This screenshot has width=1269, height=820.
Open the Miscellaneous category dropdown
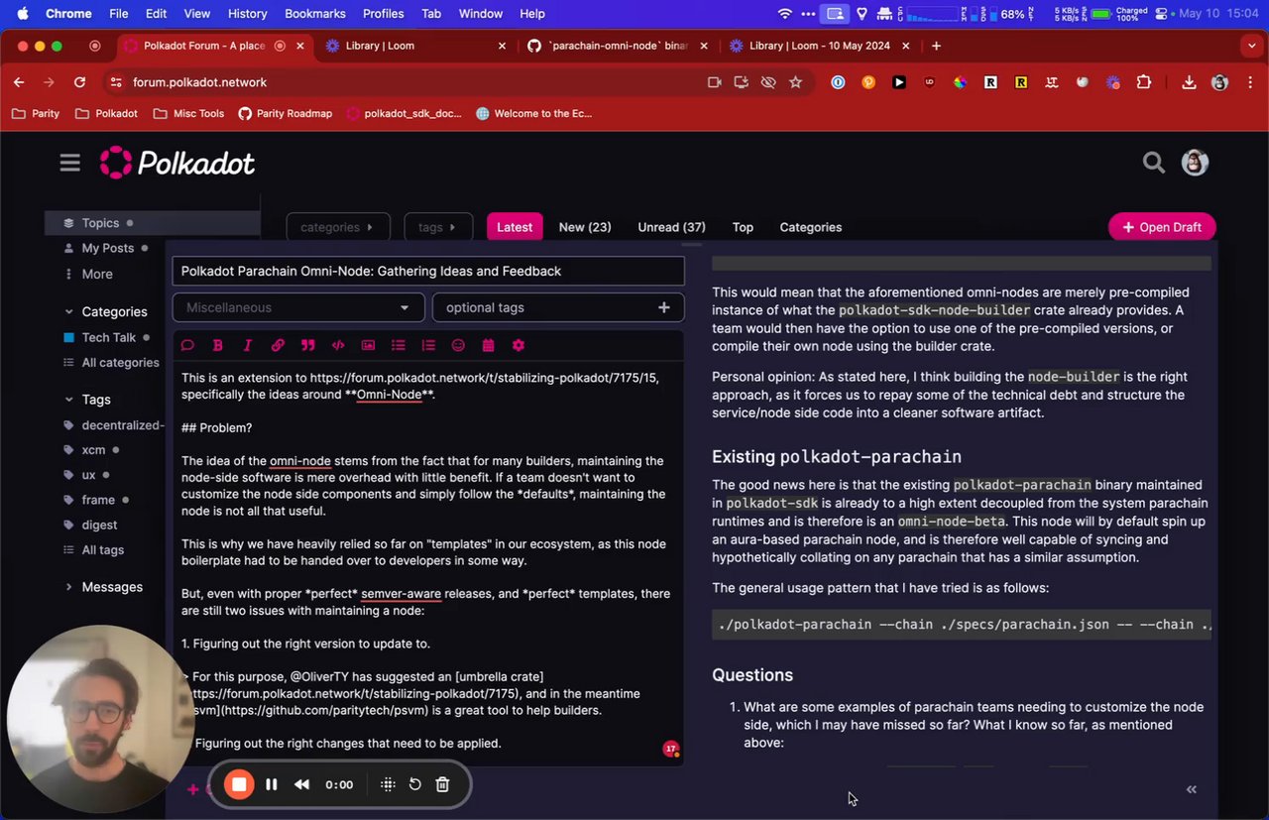click(298, 307)
